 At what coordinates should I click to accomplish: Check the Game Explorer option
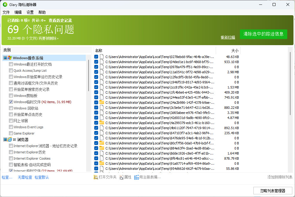click(x=11, y=133)
